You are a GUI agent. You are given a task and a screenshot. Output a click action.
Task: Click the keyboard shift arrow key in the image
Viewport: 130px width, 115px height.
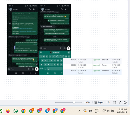click(x=42, y=65)
